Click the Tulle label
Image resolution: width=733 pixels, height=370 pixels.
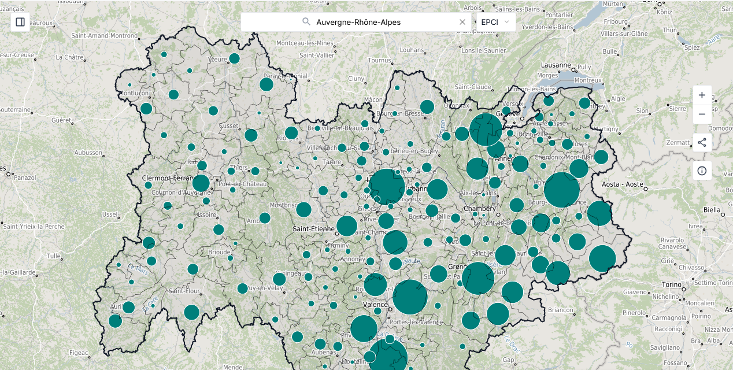click(54, 256)
